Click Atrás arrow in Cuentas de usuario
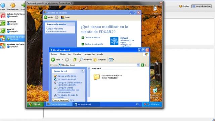215x121 pixels. (46, 17)
